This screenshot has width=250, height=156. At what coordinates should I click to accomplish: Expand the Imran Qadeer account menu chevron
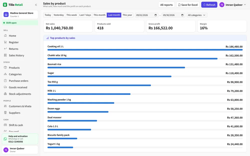point(245,5)
